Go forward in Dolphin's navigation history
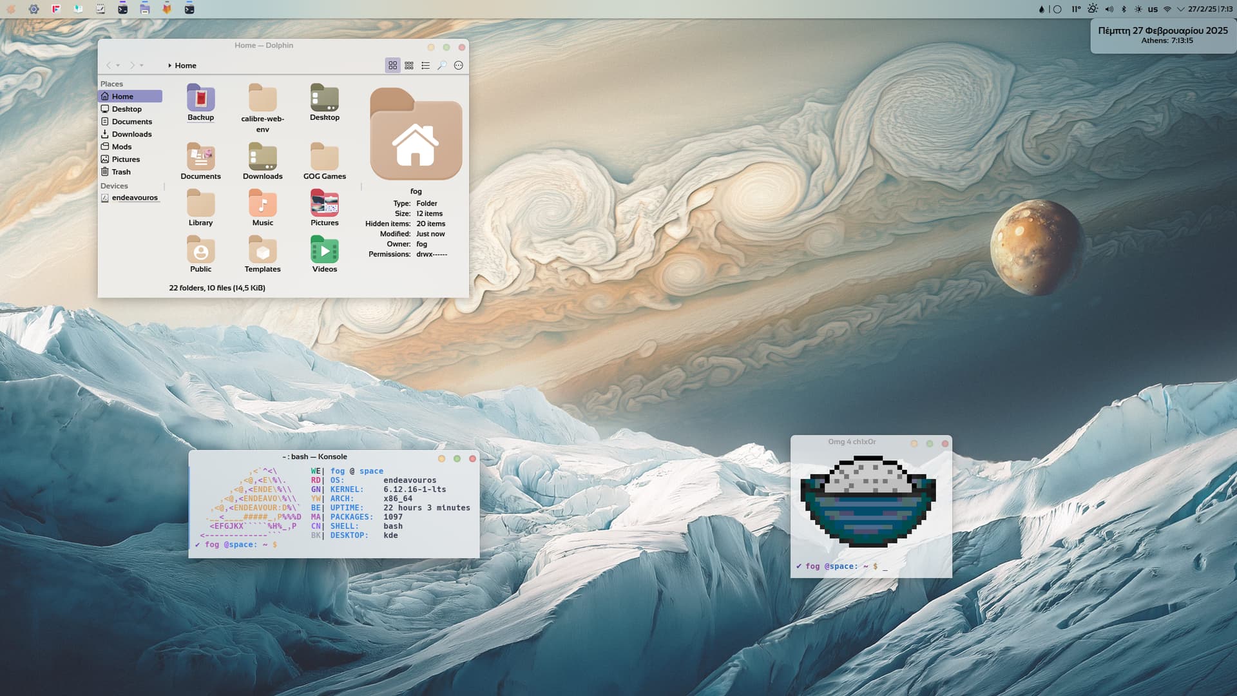 (132, 65)
